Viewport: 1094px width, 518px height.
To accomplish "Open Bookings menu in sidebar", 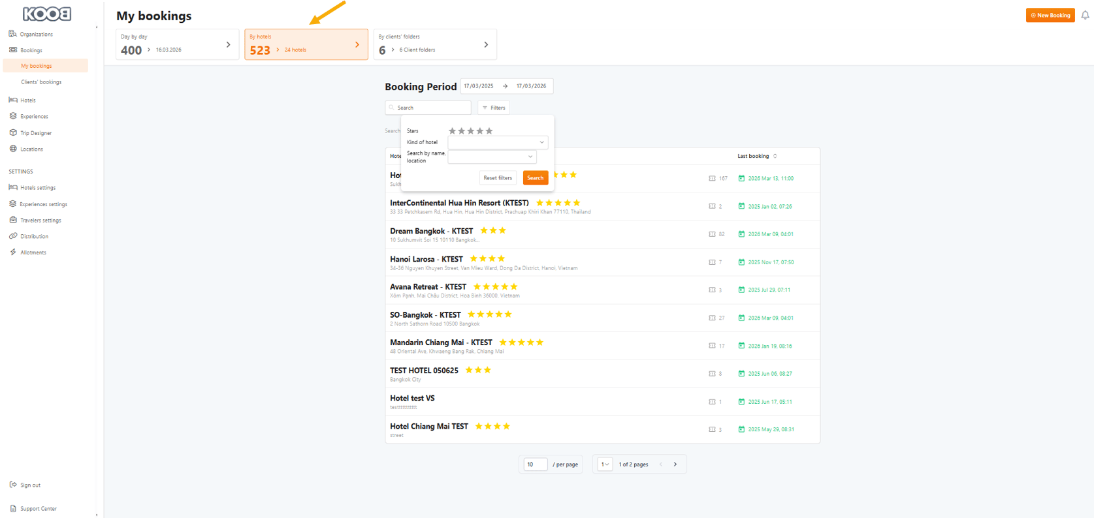I will [x=31, y=50].
